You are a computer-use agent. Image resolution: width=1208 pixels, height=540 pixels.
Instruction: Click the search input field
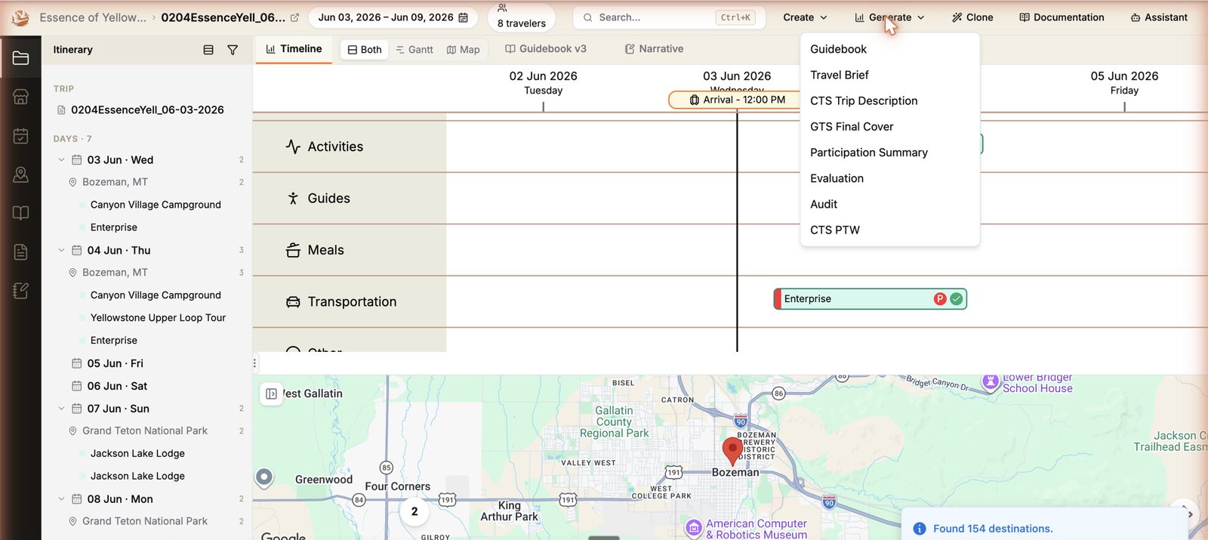tap(669, 17)
